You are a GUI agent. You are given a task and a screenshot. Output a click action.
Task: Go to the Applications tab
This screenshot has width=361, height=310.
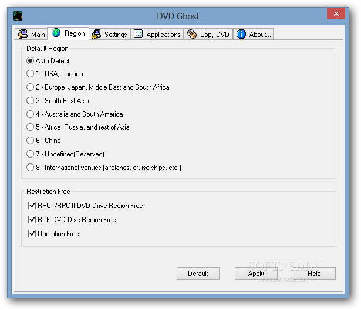tap(157, 34)
